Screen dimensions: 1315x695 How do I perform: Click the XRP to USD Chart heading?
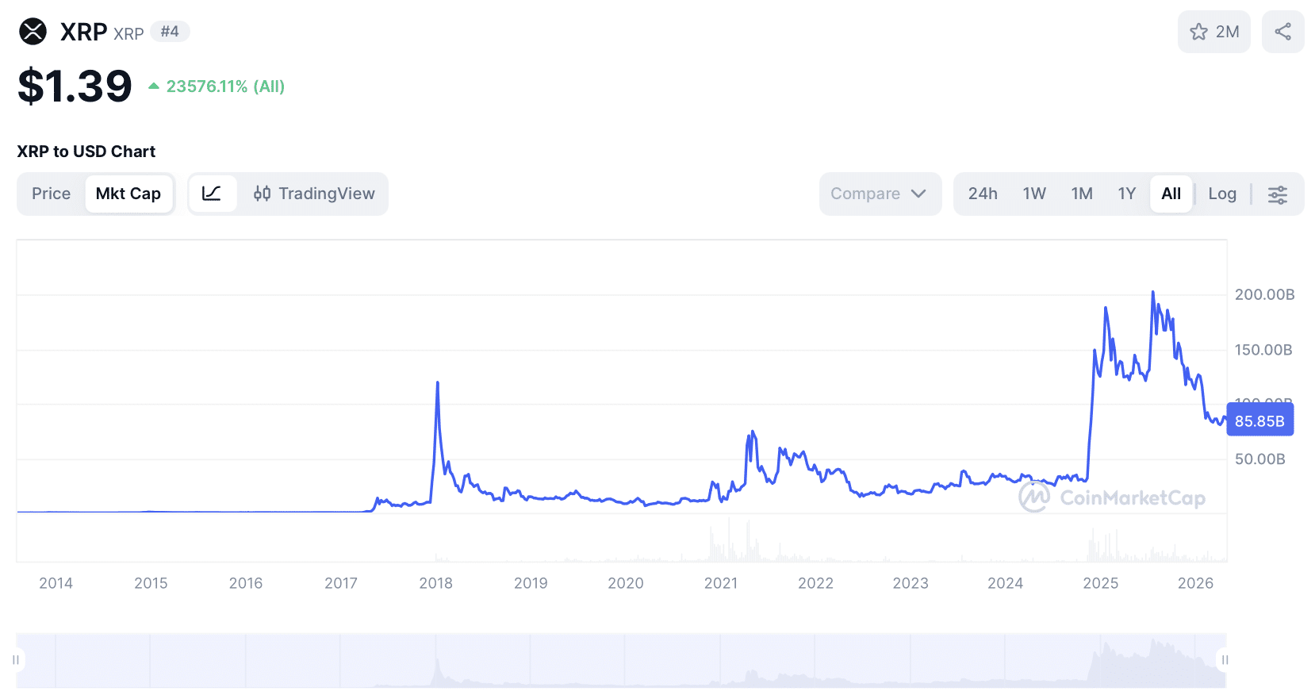tap(86, 152)
